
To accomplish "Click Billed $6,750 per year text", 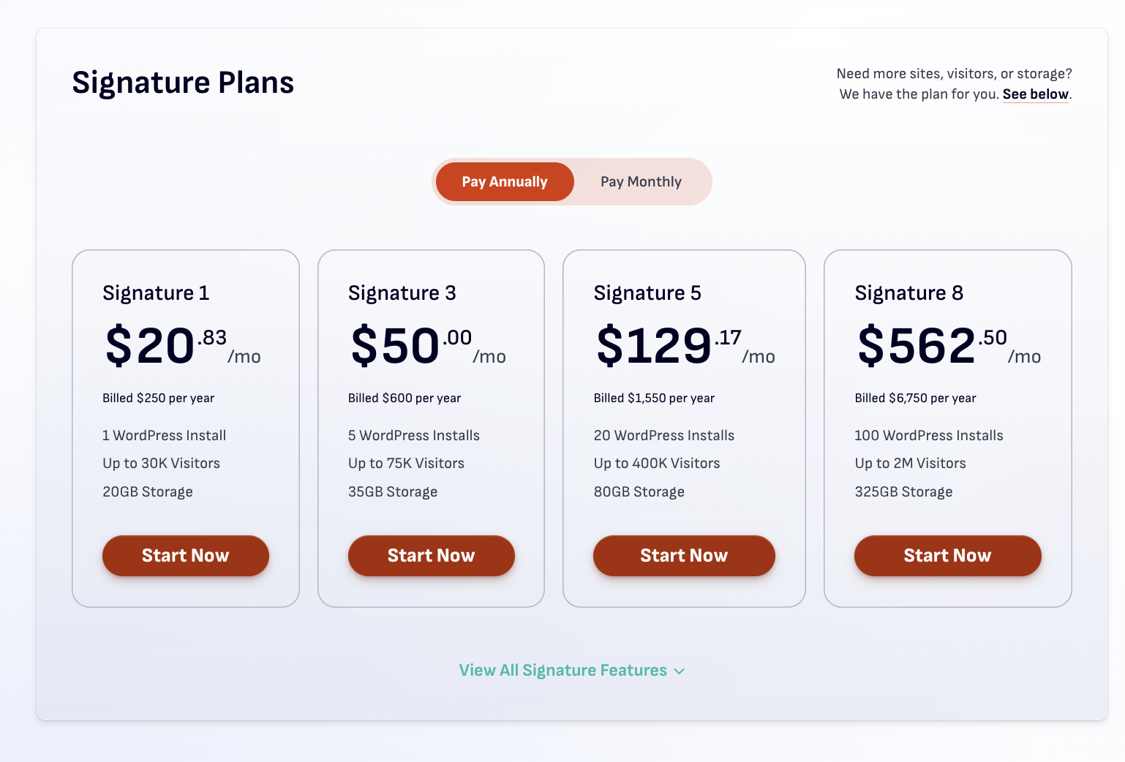I will [x=915, y=398].
